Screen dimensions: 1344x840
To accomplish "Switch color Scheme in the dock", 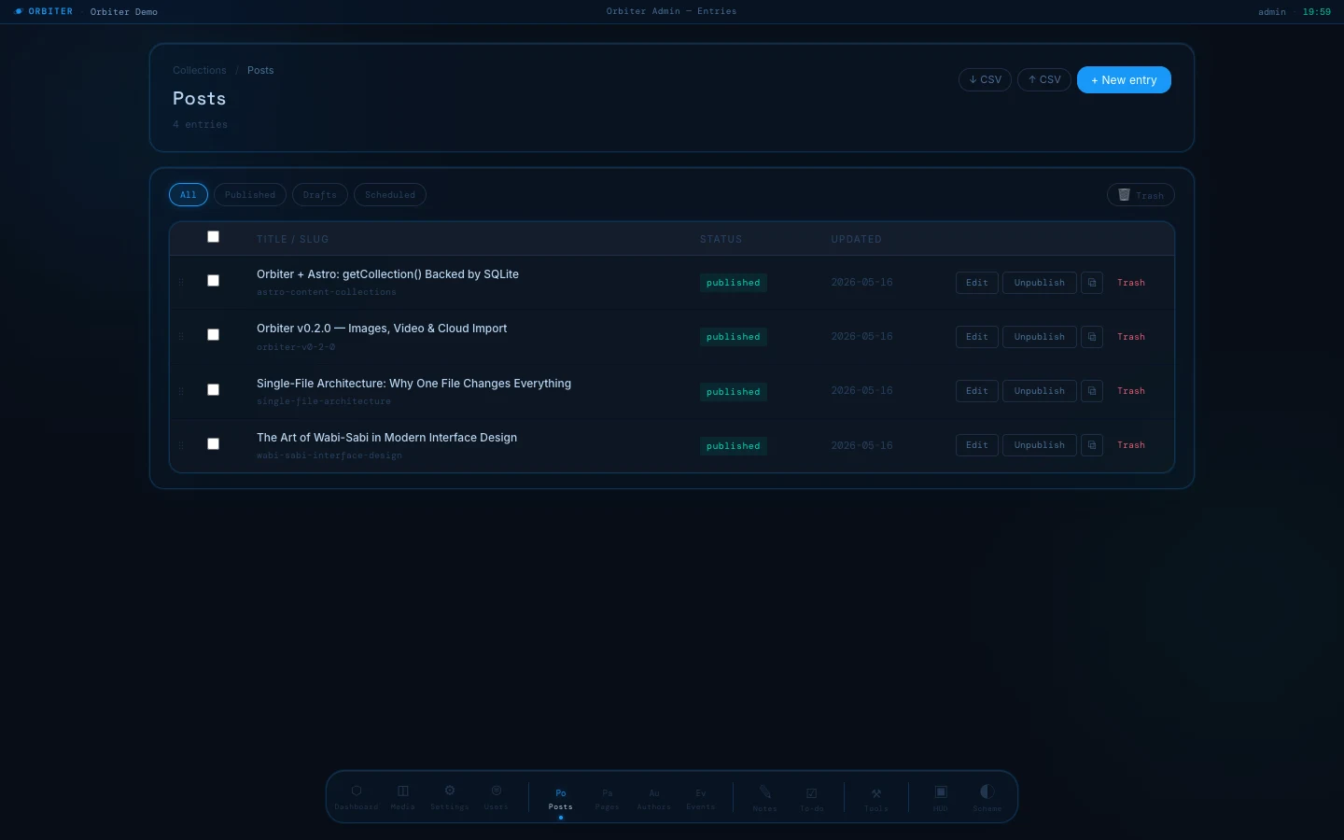I will (987, 799).
